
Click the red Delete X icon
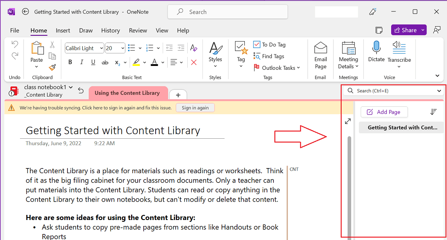pos(194,62)
